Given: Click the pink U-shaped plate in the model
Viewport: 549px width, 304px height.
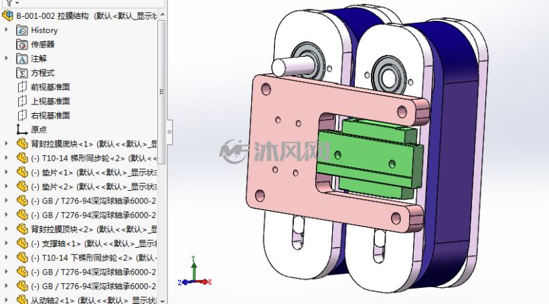Looking at the screenshot, I should 284,147.
